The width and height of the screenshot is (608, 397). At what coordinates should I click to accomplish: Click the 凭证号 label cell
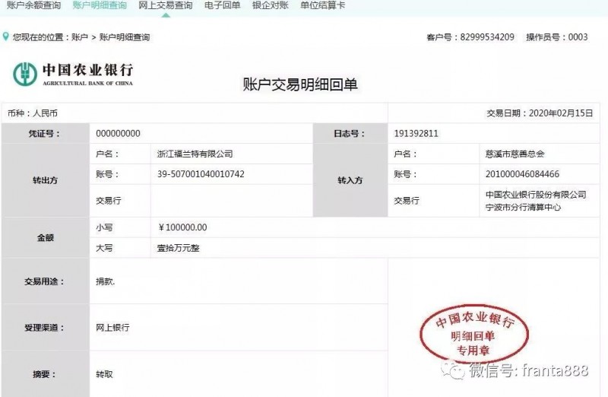click(46, 134)
